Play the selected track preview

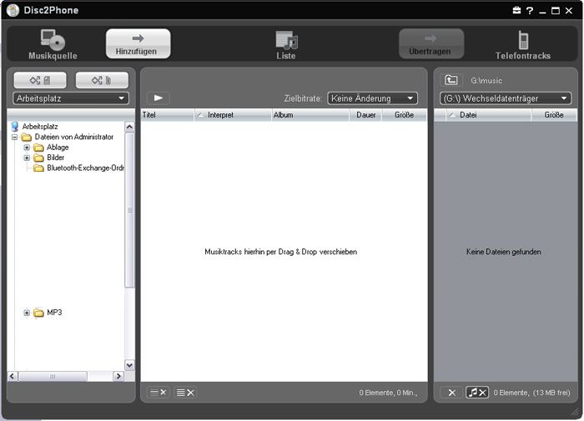click(159, 98)
